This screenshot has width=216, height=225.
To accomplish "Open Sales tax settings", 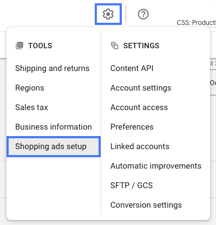I will (x=31, y=107).
